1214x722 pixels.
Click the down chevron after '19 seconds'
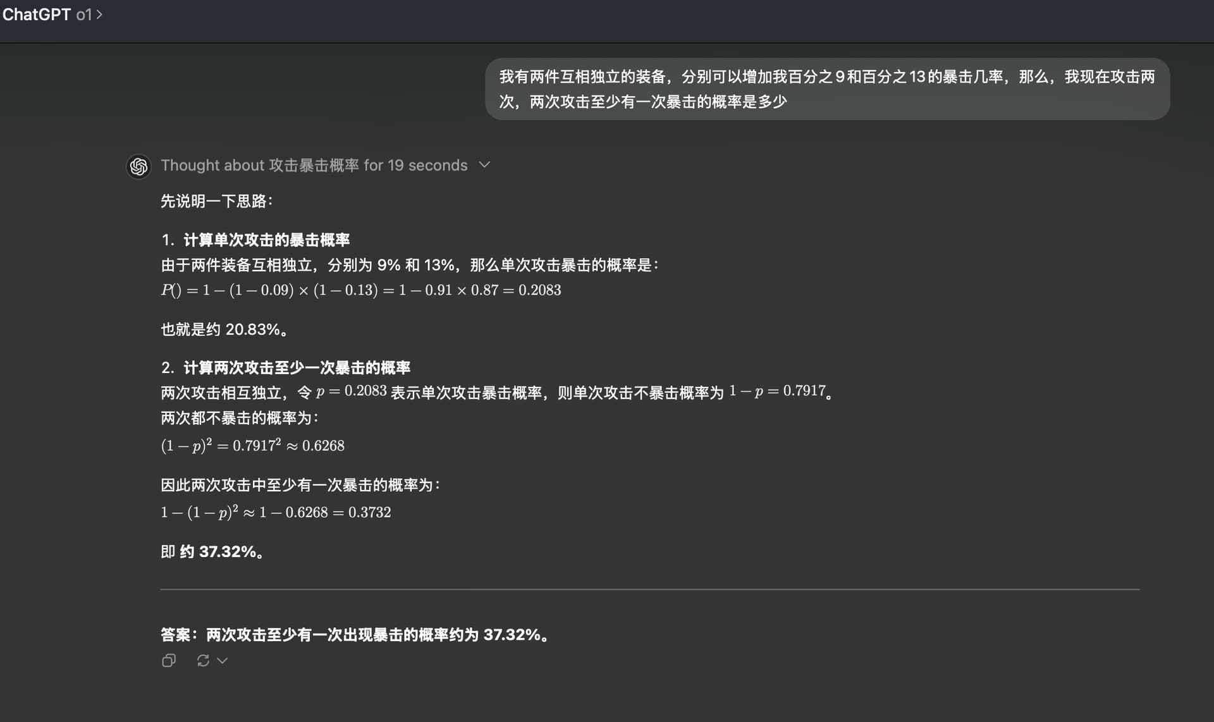[484, 165]
